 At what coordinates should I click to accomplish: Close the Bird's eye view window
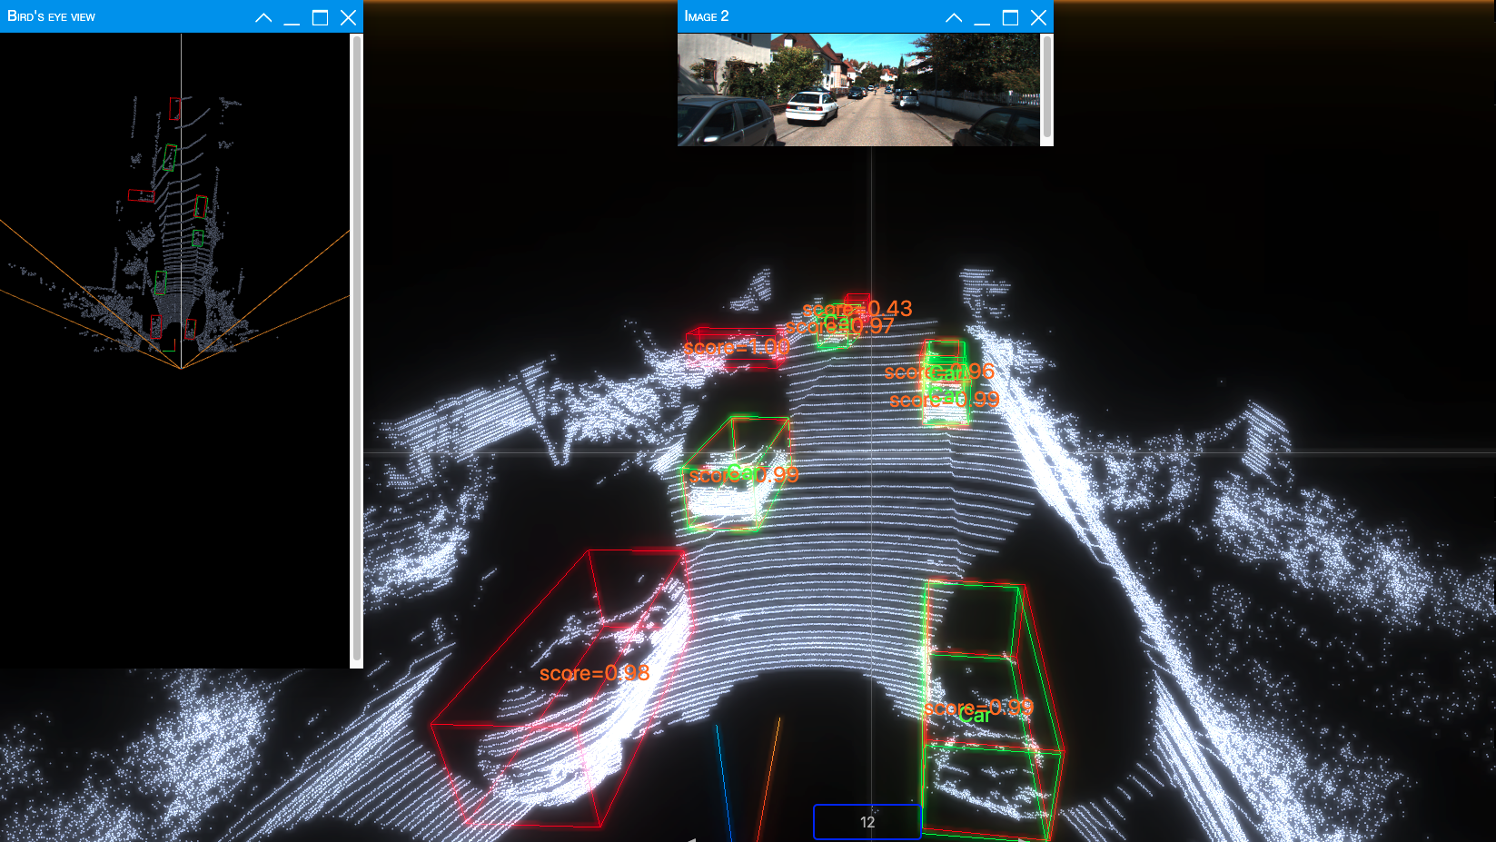click(349, 16)
